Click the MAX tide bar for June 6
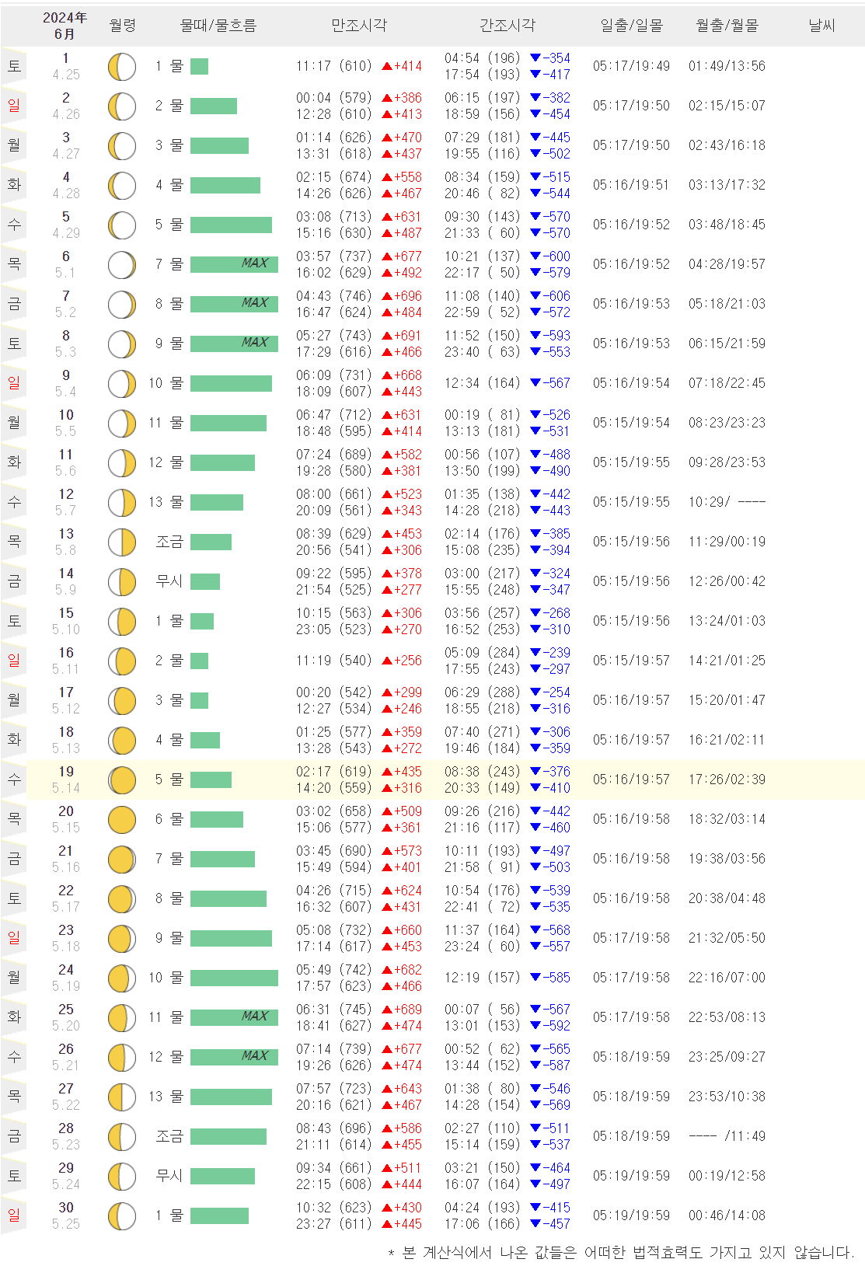The height and width of the screenshot is (1266, 865). (x=234, y=264)
